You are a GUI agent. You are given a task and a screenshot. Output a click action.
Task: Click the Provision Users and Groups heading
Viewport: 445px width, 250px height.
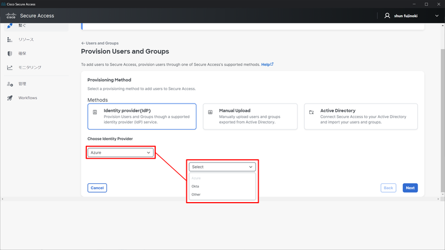pyautogui.click(x=125, y=51)
